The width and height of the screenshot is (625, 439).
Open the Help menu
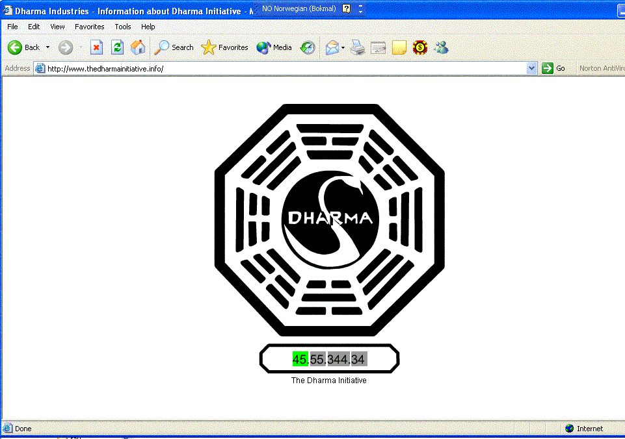[x=148, y=27]
